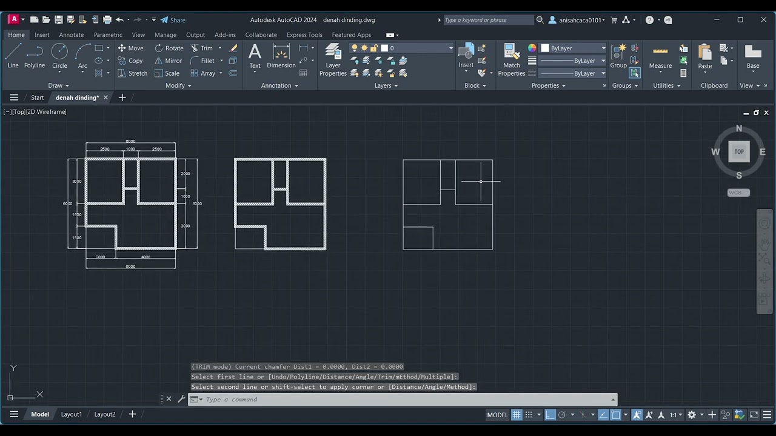Select the Stretch tool

tap(132, 73)
